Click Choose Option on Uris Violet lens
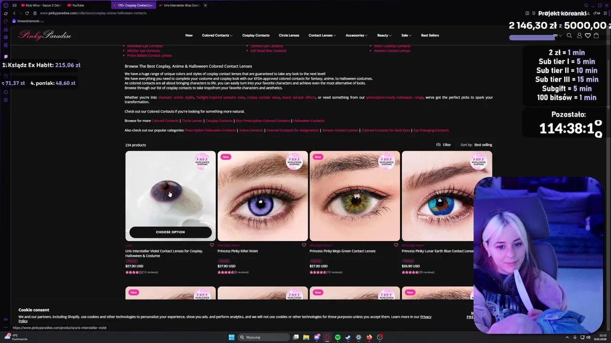 click(x=170, y=232)
